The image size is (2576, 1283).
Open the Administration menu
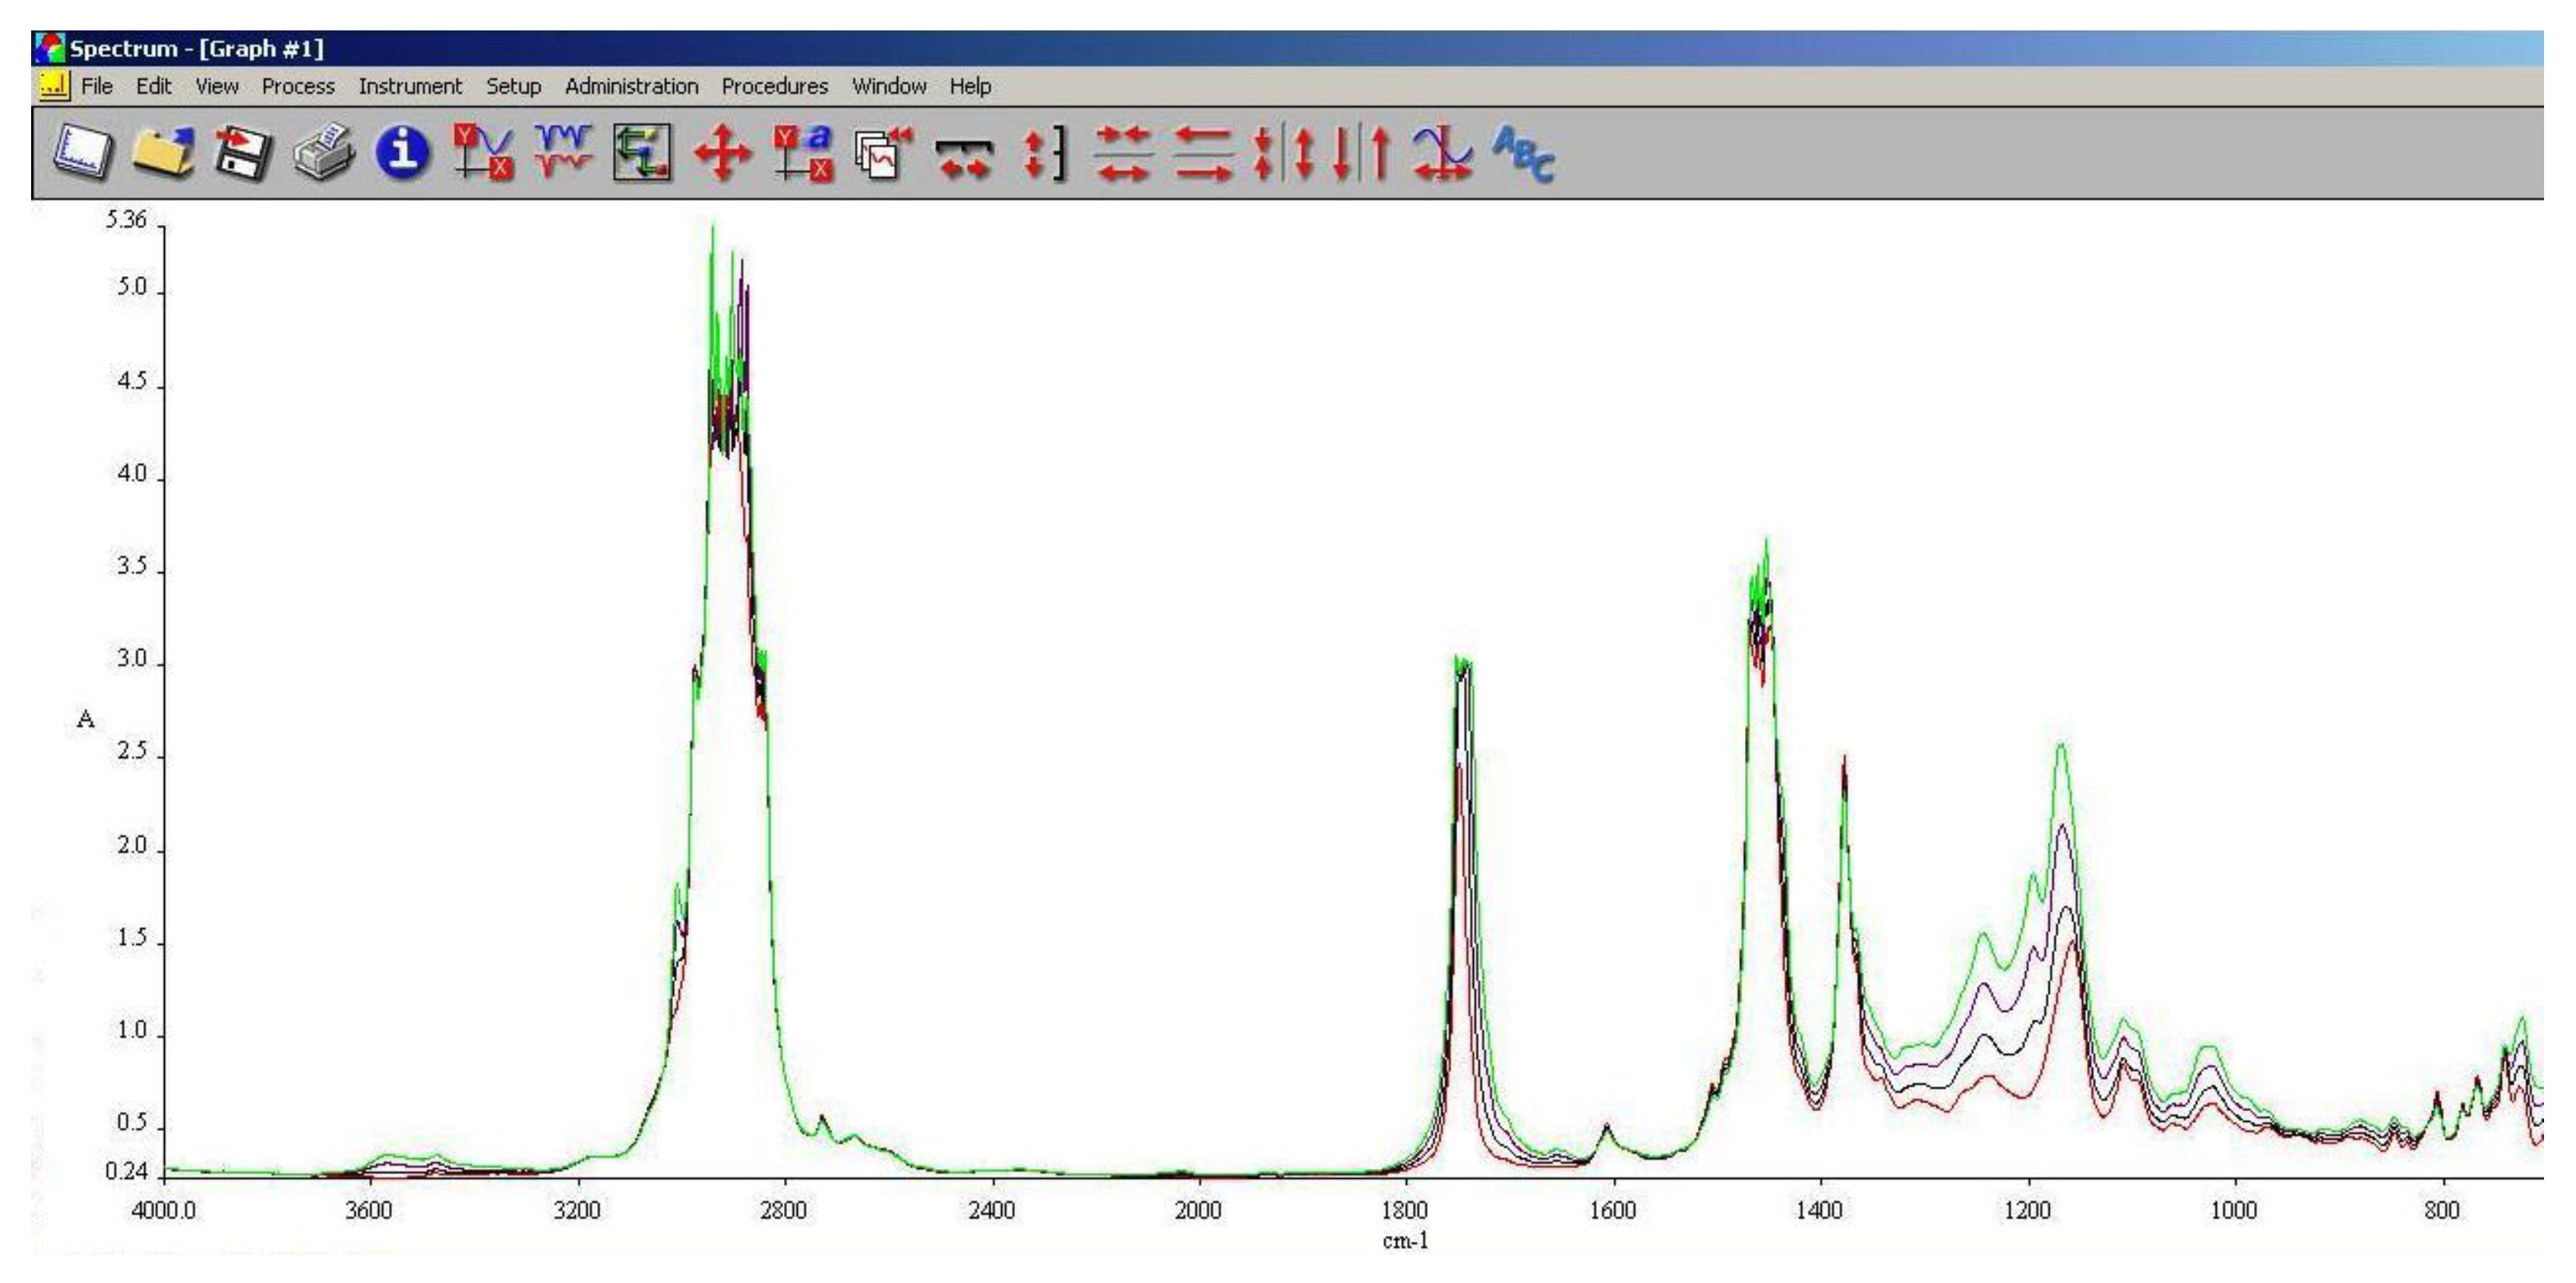tap(631, 86)
